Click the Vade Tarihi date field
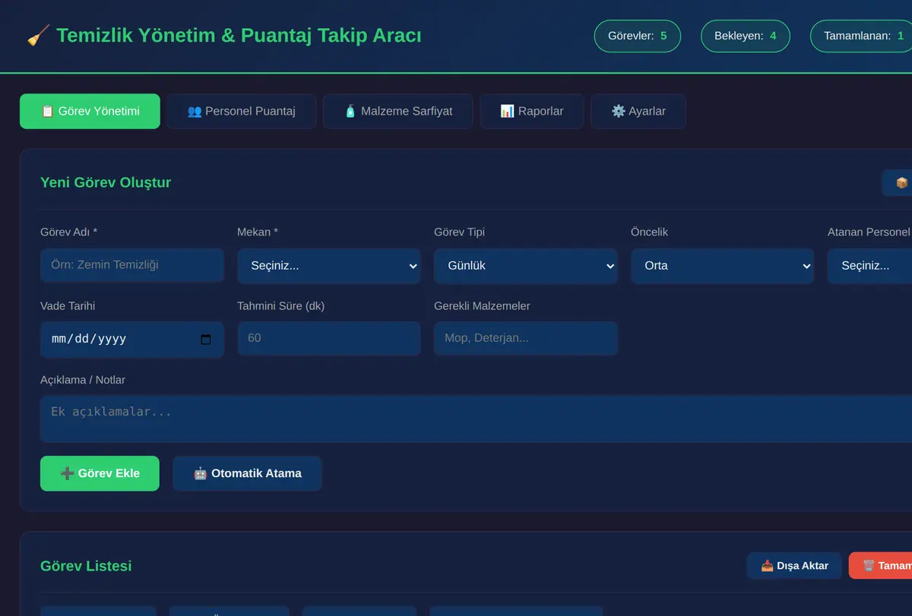Image resolution: width=912 pixels, height=616 pixels. [x=132, y=340]
